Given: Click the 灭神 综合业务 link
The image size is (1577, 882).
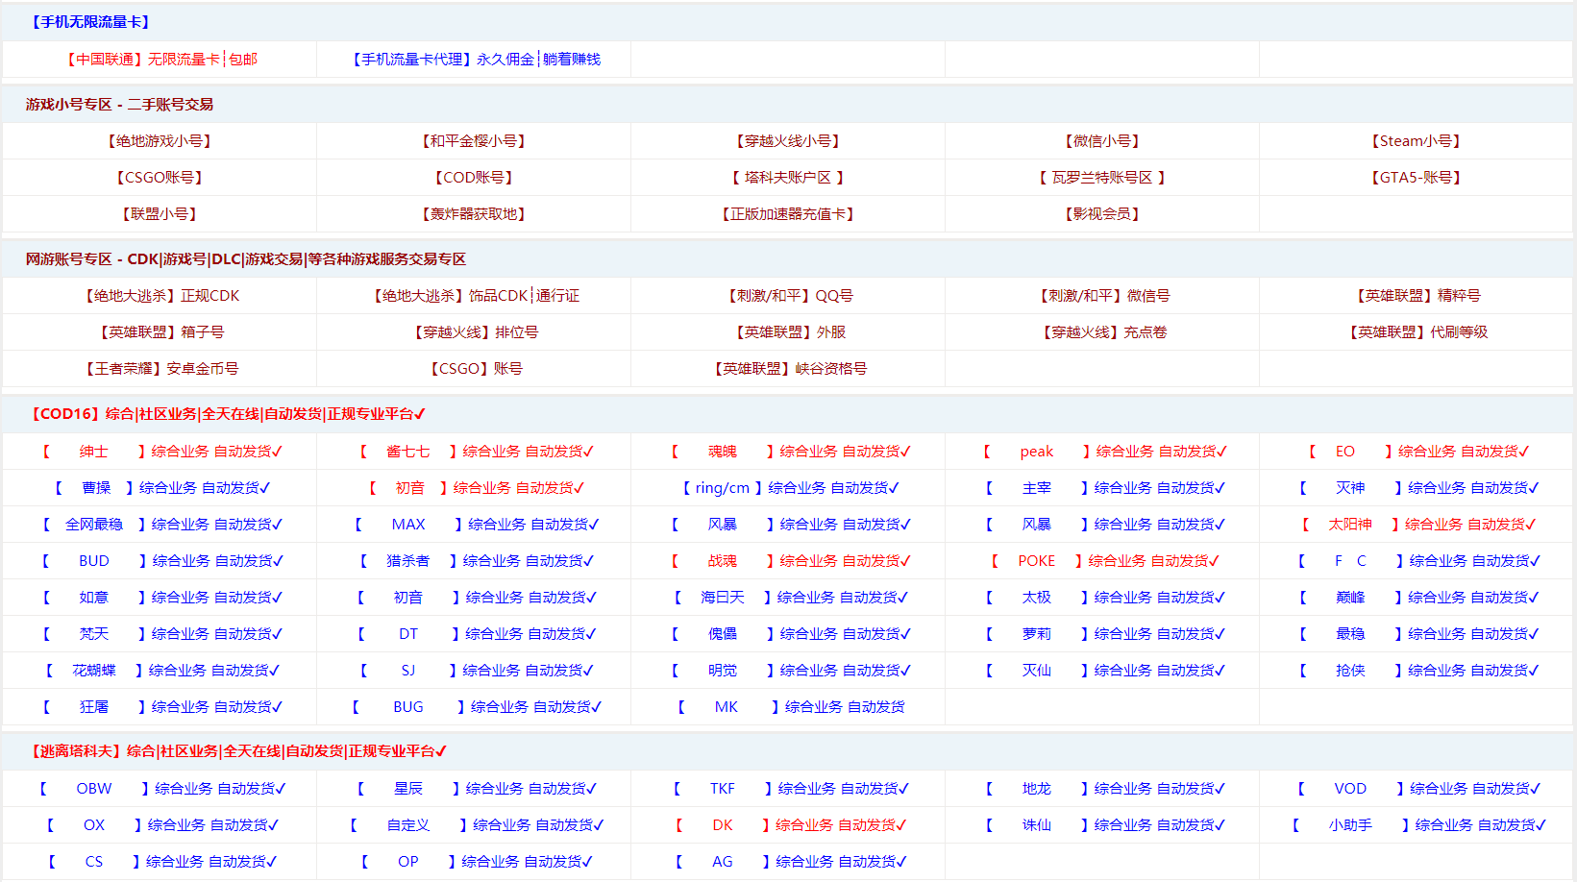Looking at the screenshot, I should tap(1417, 487).
